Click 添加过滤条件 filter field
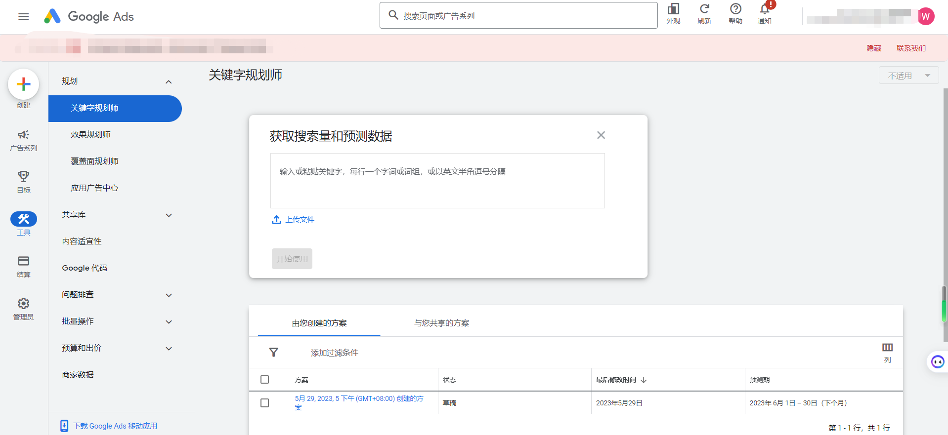948x435 pixels. click(x=335, y=353)
